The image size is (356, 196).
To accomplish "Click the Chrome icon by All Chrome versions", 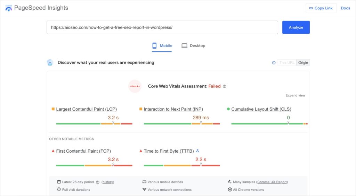I will click(230, 189).
